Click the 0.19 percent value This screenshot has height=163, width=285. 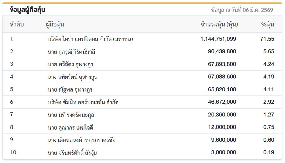(269, 152)
